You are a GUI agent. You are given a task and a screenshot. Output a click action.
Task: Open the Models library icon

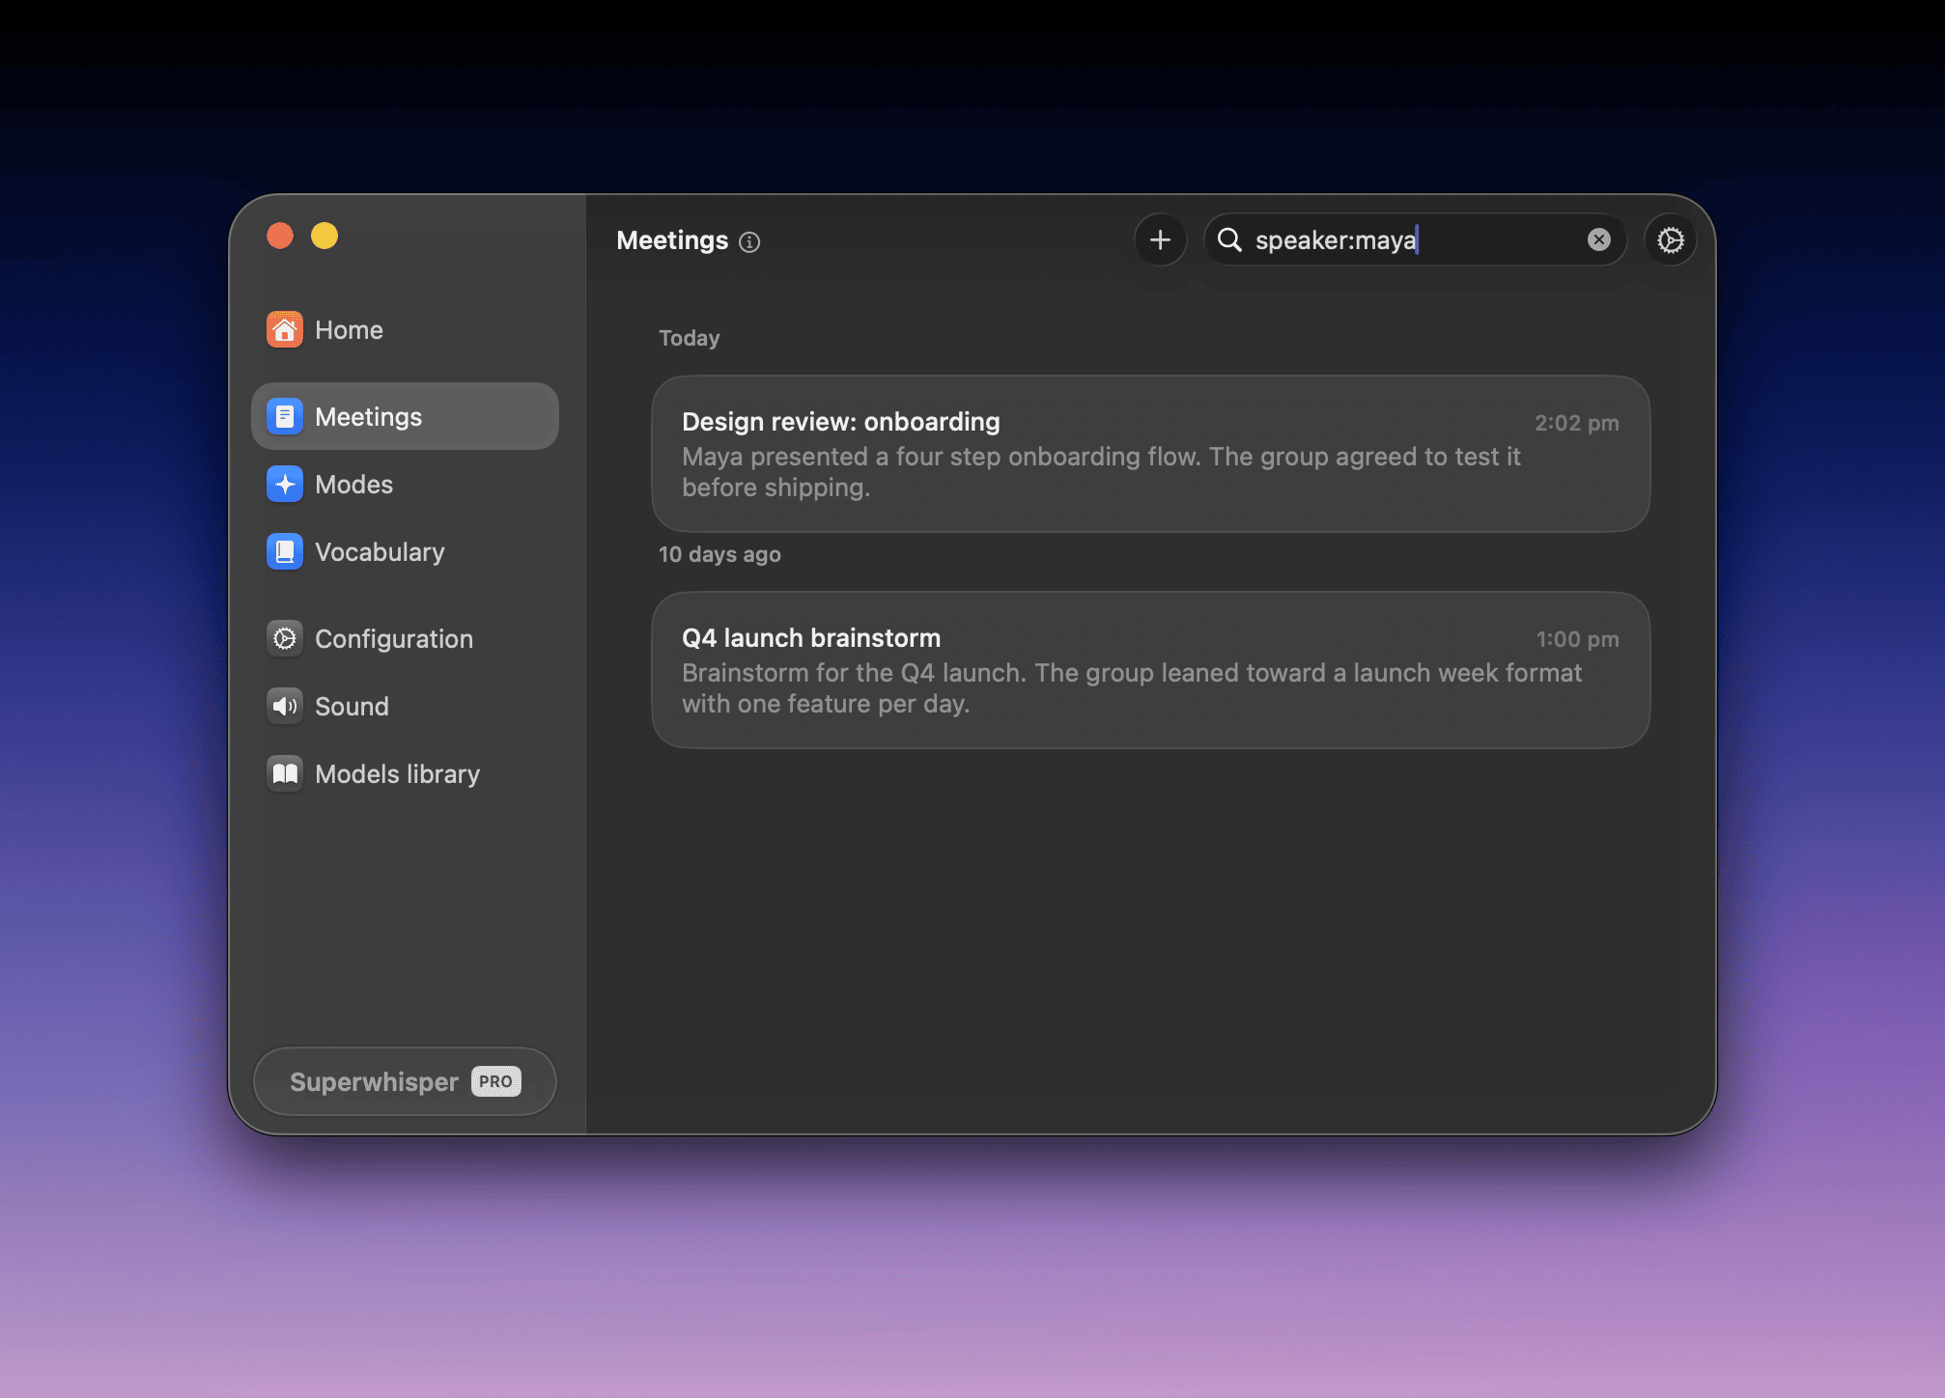285,773
